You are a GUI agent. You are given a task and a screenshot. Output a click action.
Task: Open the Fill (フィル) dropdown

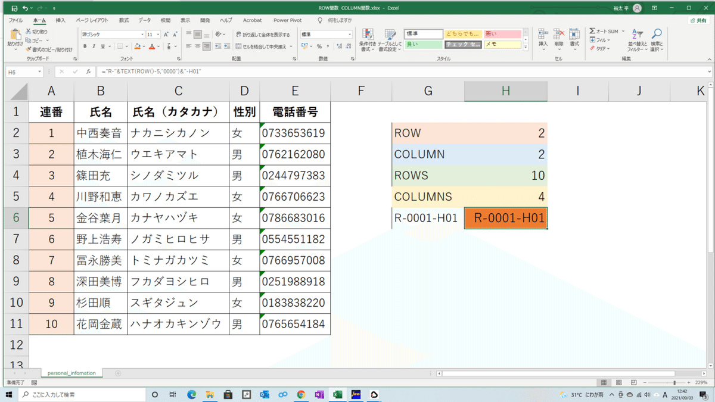(600, 40)
